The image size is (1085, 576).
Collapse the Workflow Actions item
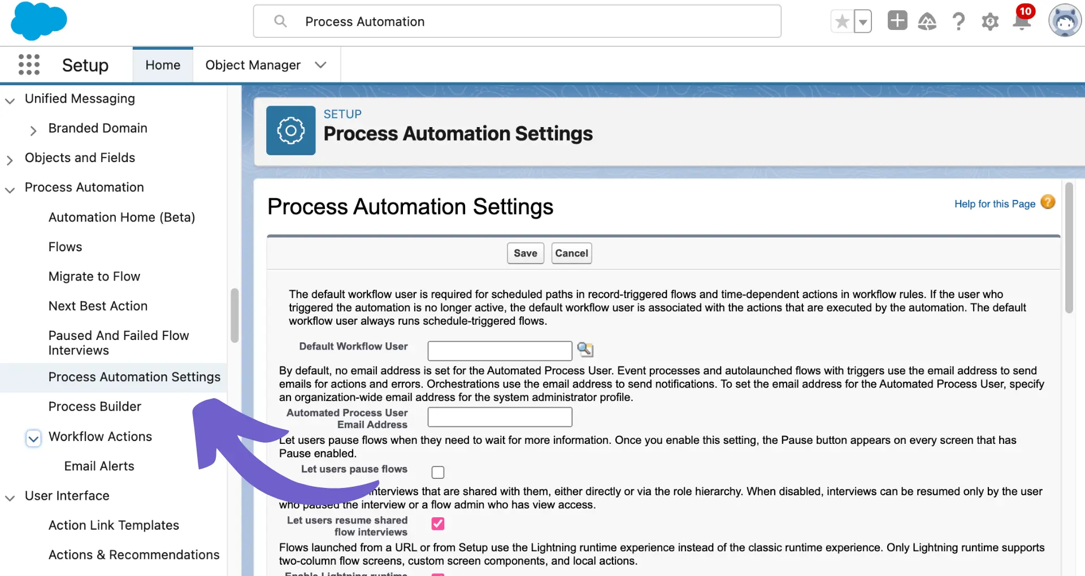point(33,438)
